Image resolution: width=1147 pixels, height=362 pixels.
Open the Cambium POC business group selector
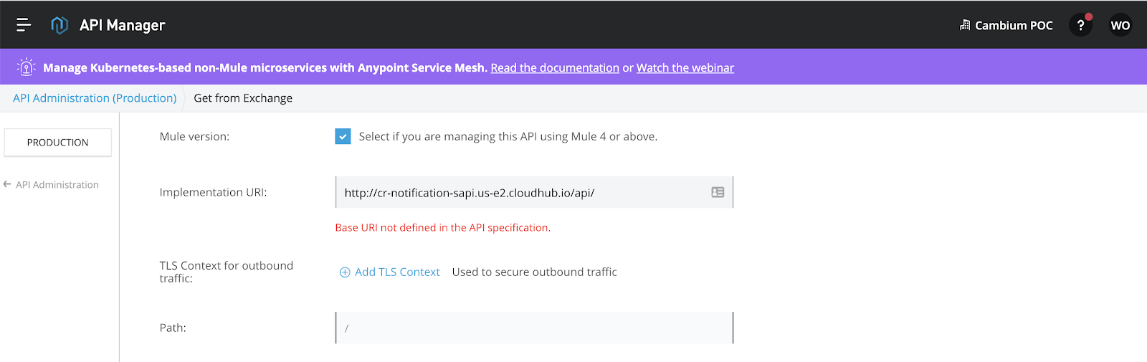click(1006, 25)
